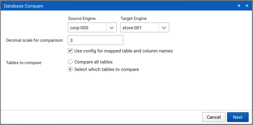
Task: Click the Cancel button
Action: point(214,117)
